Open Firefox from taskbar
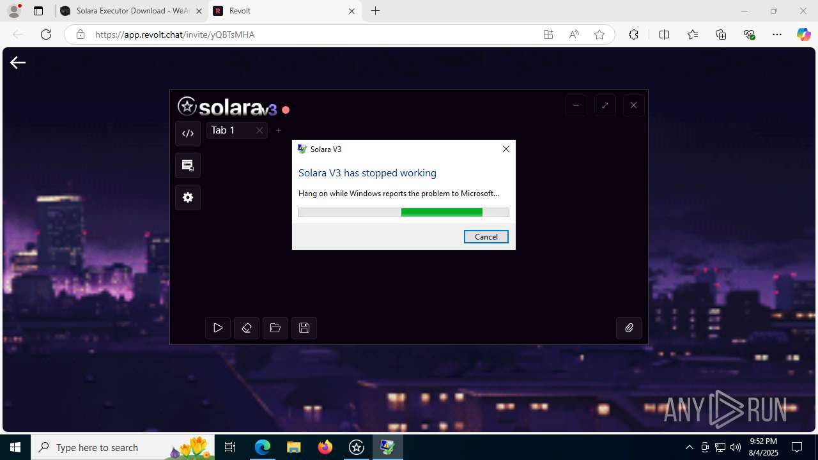818x460 pixels. pyautogui.click(x=325, y=447)
